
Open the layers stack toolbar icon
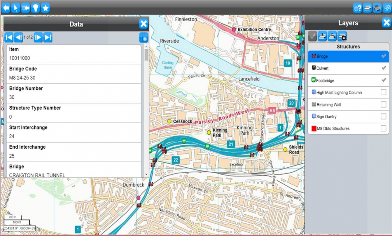pos(367,8)
